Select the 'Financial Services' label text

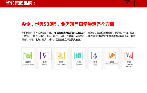129,65
